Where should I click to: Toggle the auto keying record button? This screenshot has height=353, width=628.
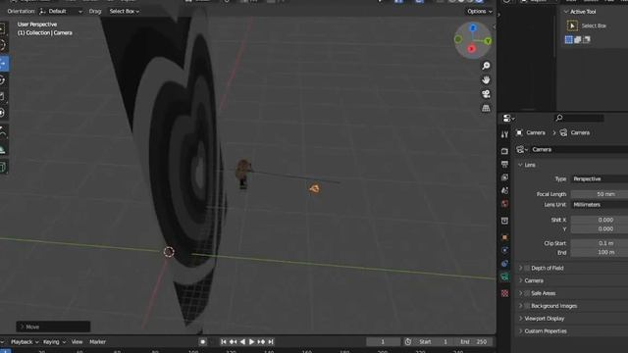(203, 342)
